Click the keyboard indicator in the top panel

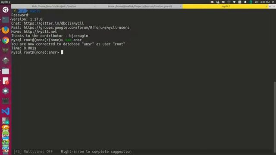coord(223,2)
